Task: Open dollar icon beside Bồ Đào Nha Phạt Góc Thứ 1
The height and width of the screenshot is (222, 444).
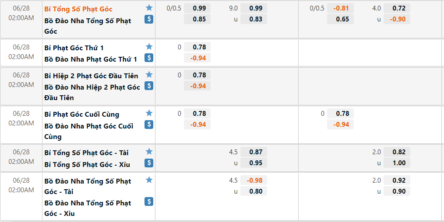Action: tap(149, 58)
